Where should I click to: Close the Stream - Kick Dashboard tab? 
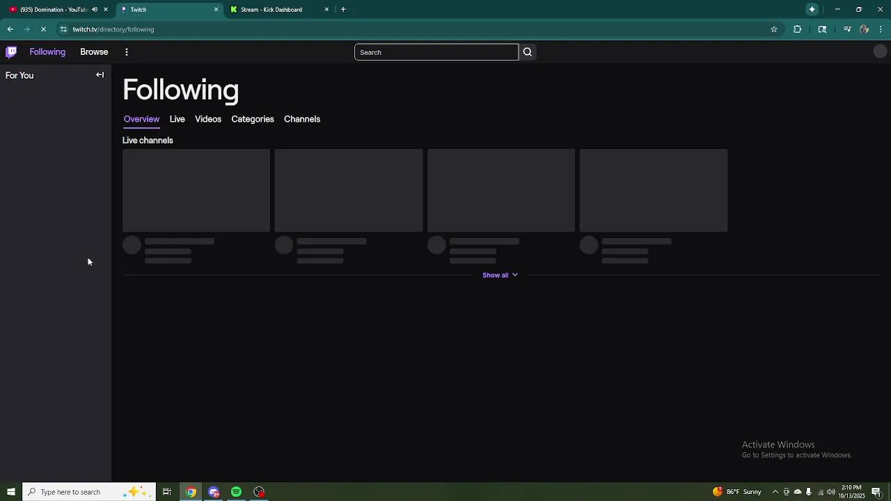point(326,10)
